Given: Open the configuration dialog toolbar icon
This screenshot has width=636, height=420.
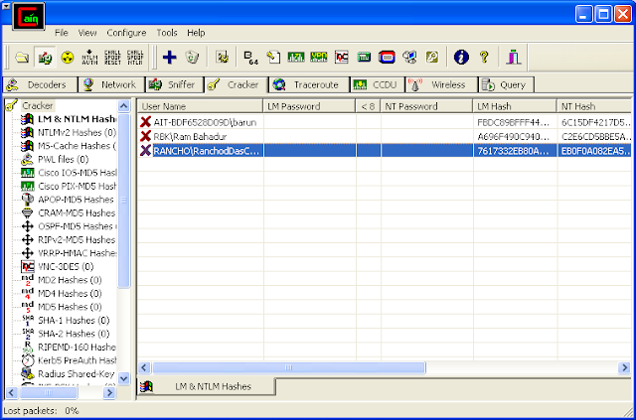Looking at the screenshot, I should (222, 58).
